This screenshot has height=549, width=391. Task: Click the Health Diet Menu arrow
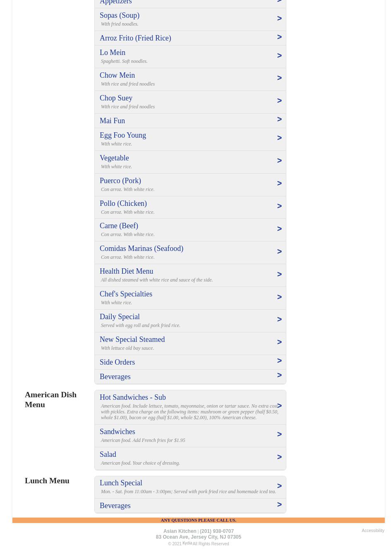click(279, 274)
